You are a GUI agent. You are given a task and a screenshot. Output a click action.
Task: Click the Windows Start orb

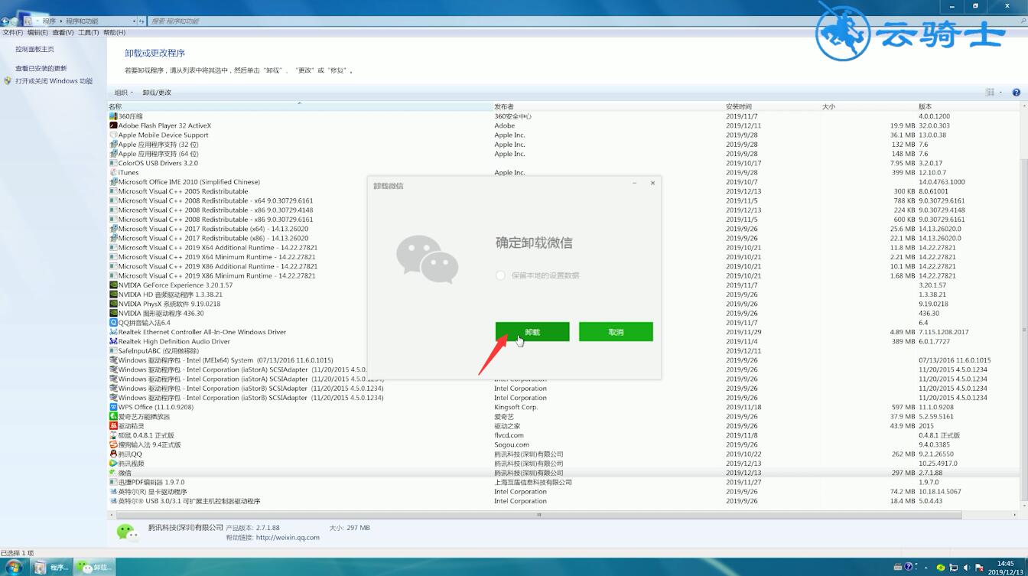[13, 568]
